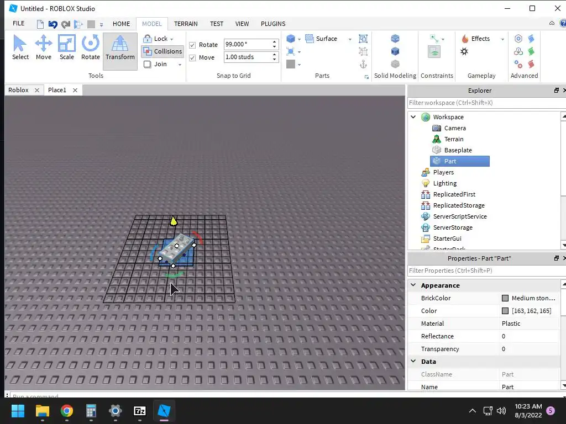Click the New file icon in quick access toolbar
The width and height of the screenshot is (566, 424).
tap(40, 24)
